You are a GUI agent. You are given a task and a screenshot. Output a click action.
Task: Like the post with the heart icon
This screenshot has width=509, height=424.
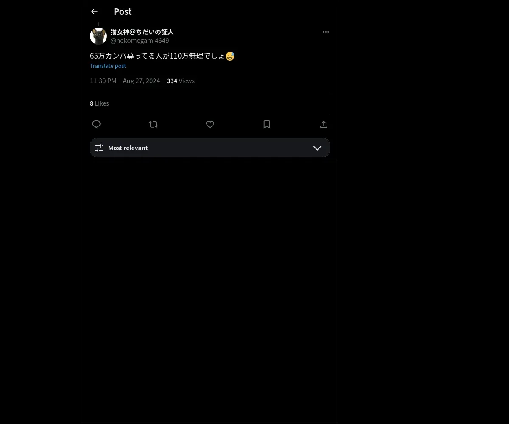tap(210, 124)
